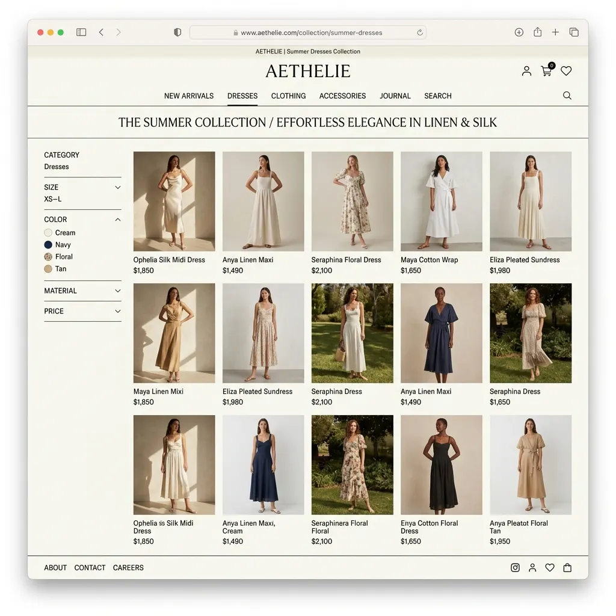Open Anya Pleatot Floral Tan photo

[x=531, y=465]
